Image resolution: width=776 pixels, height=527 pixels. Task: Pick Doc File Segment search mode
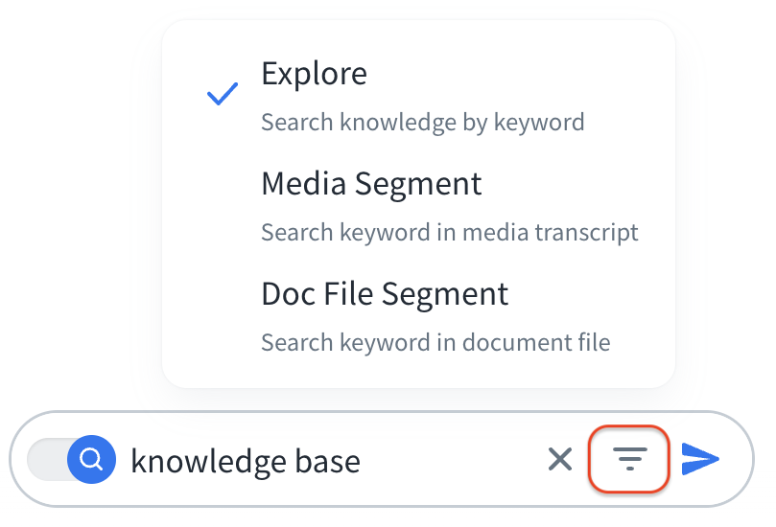(x=385, y=293)
